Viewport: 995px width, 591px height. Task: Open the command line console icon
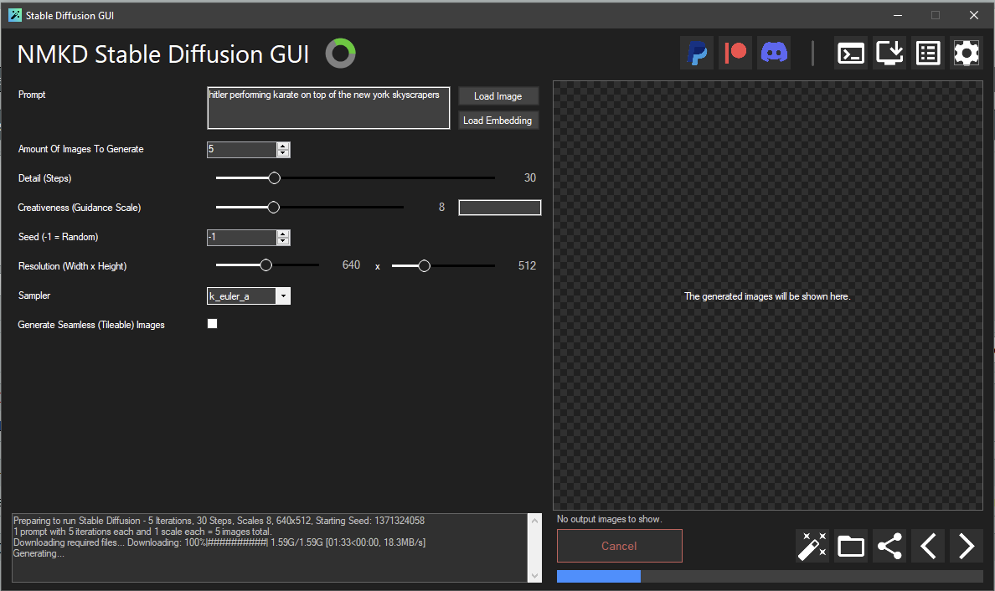851,53
